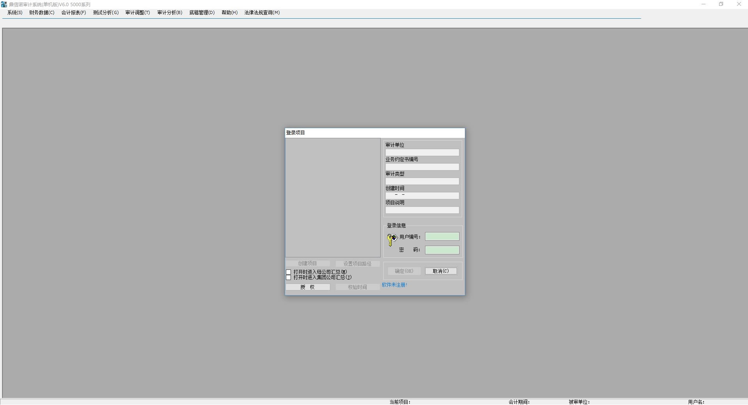
Task: Enable 打开时进入集团公司汇总 checkbox
Action: click(x=289, y=278)
